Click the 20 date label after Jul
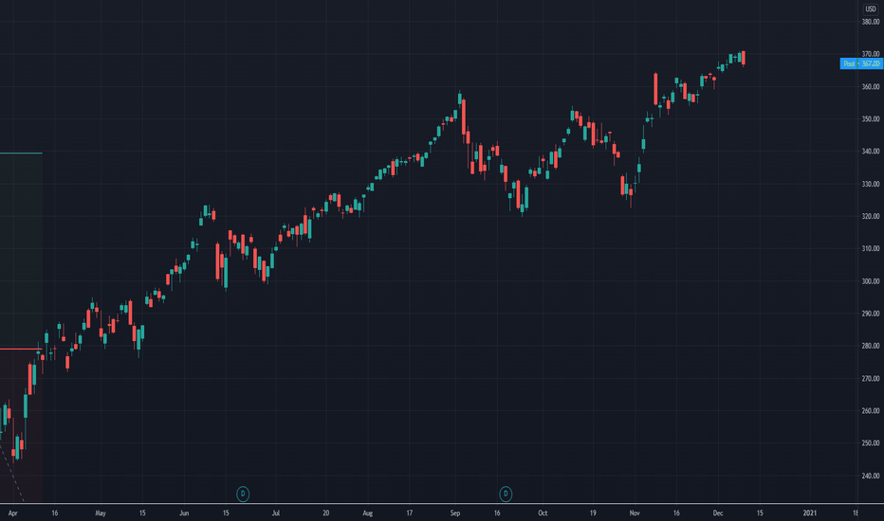This screenshot has width=884, height=521. 326,513
